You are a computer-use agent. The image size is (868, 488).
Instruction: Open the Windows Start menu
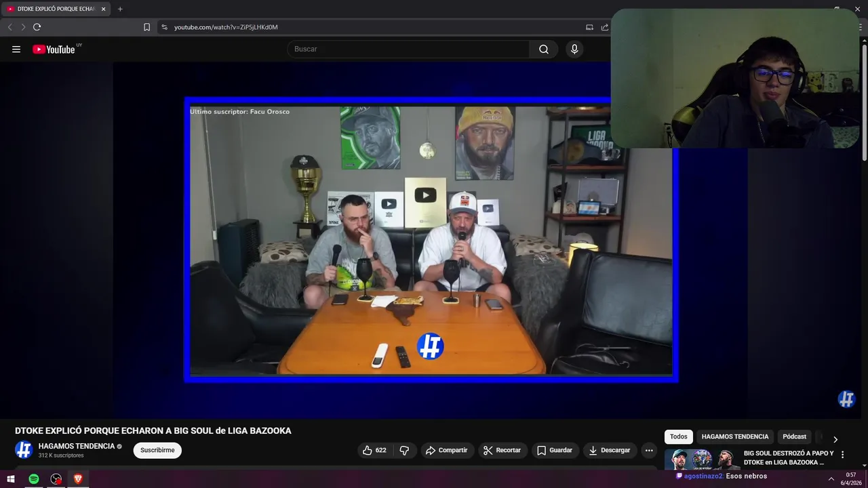tap(11, 479)
